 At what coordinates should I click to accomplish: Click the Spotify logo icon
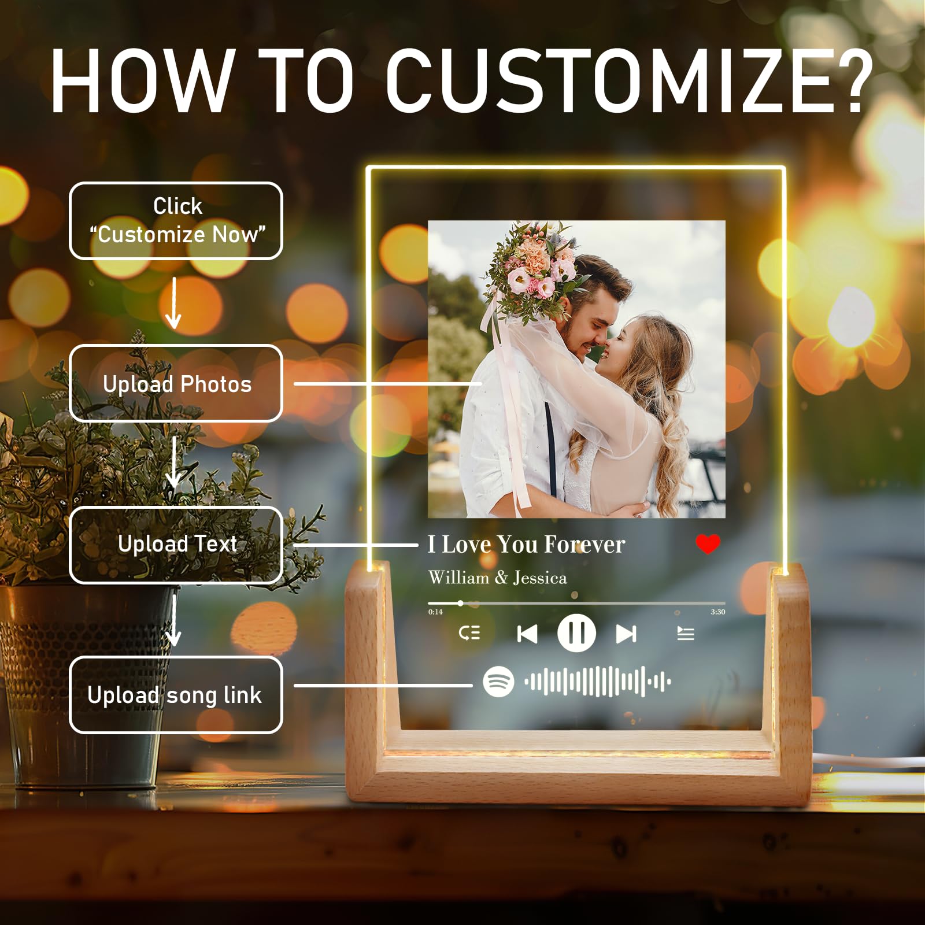(498, 682)
